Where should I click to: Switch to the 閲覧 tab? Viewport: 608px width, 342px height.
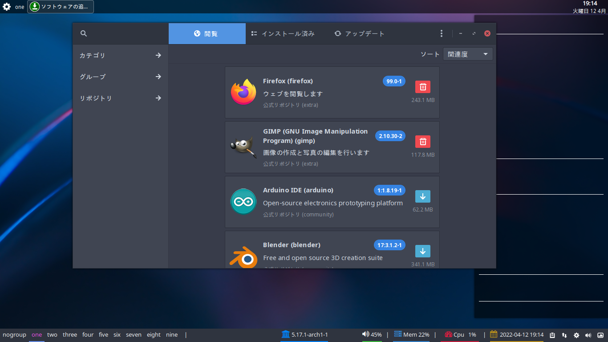pyautogui.click(x=207, y=34)
